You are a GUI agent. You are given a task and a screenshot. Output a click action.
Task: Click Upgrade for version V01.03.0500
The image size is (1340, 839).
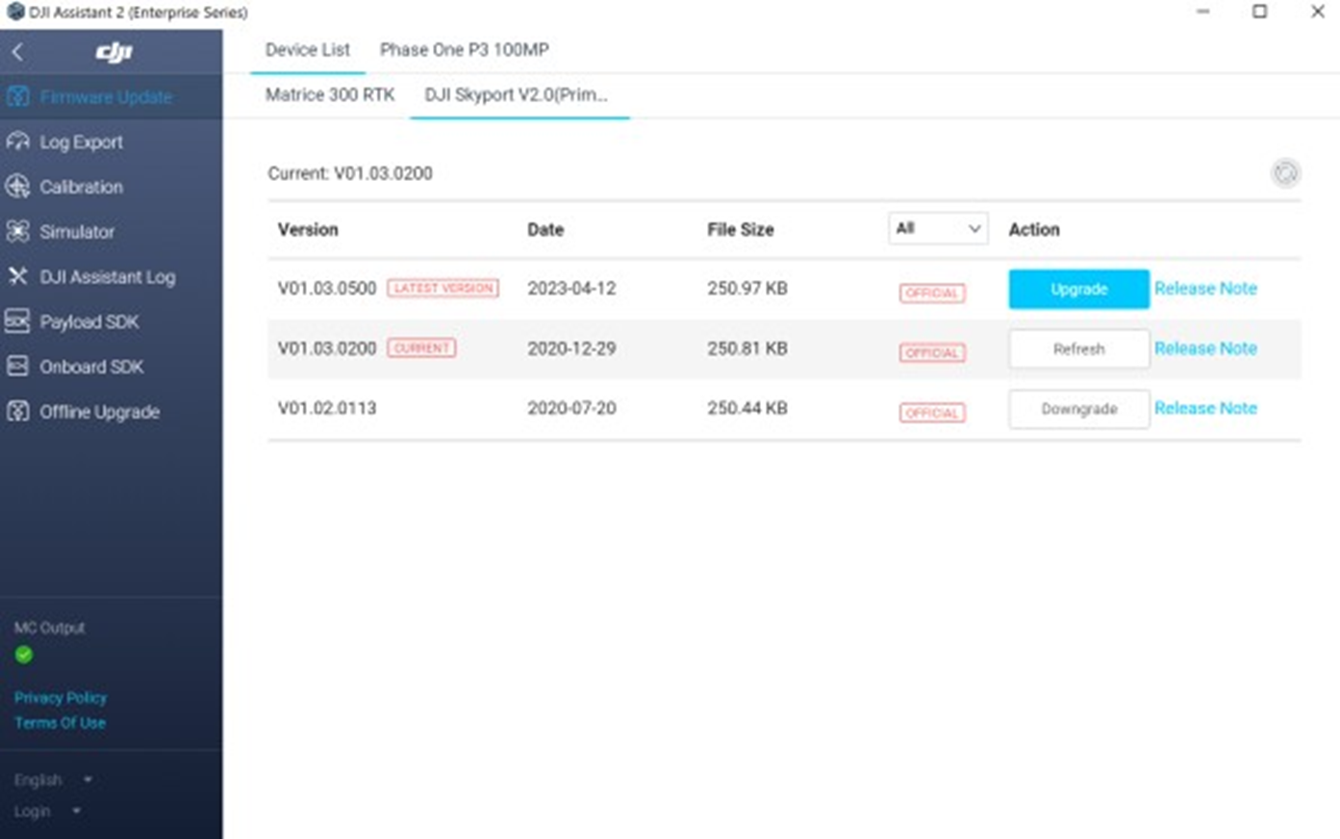[x=1078, y=289]
